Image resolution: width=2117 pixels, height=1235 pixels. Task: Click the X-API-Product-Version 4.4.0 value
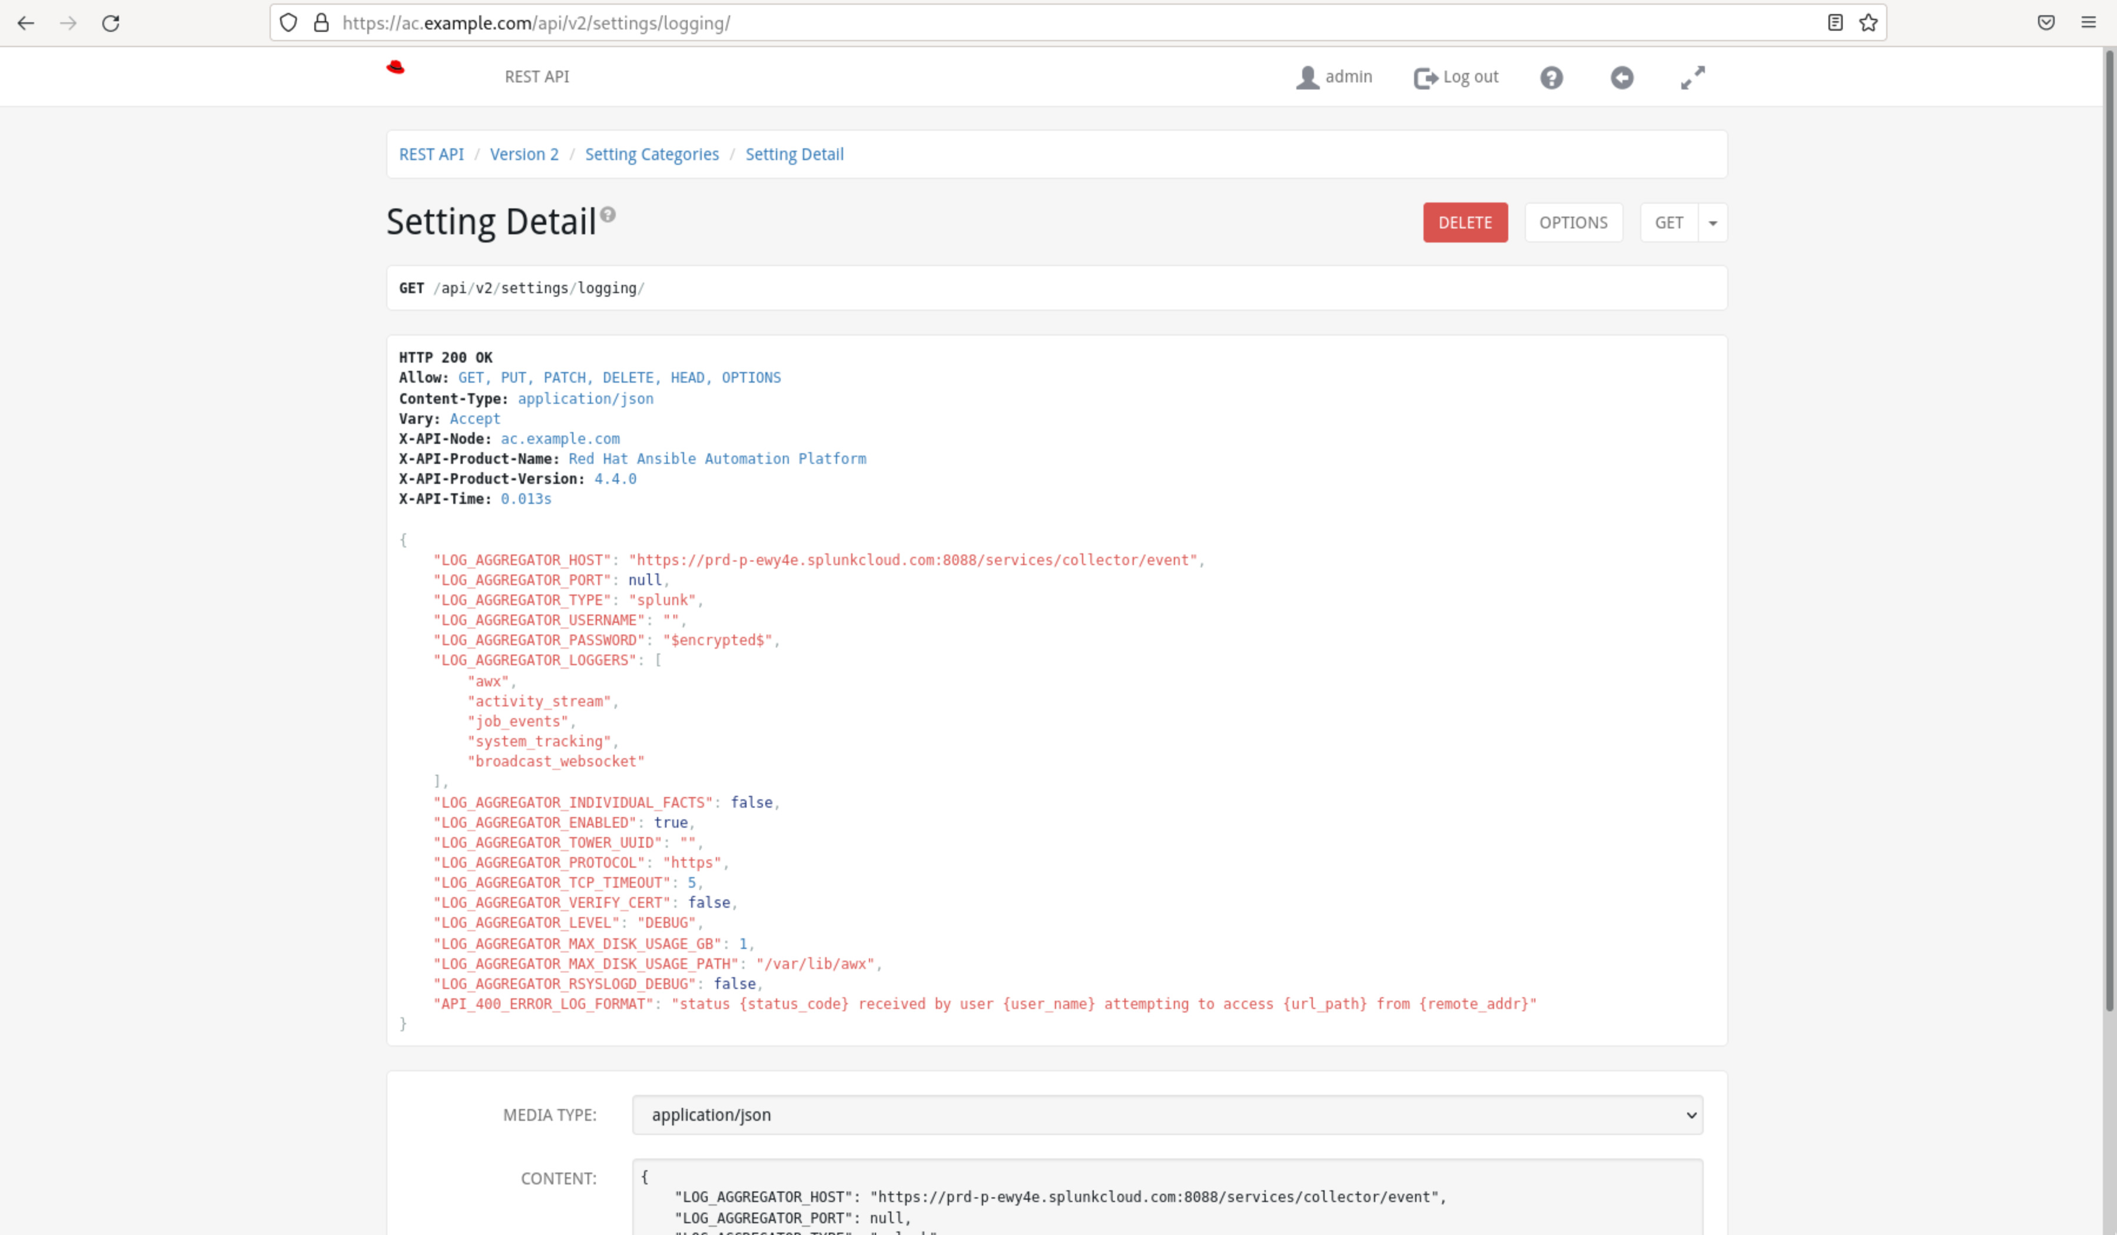pyautogui.click(x=615, y=479)
